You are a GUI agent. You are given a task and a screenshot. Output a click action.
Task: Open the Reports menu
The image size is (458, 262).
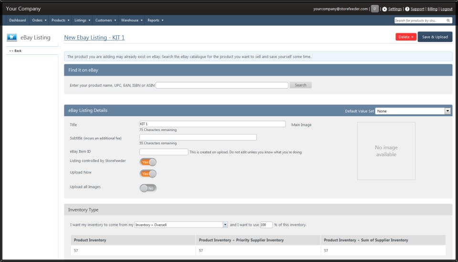point(155,20)
